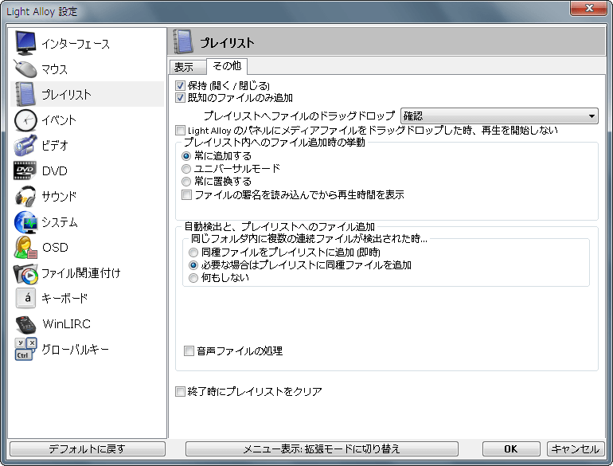The image size is (613, 466).
Task: Enable ファイルの署名を読み込んでから再生時間を表示
Action: pyautogui.click(x=186, y=194)
